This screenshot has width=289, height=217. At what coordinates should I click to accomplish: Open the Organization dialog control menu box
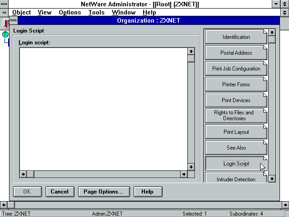14,20
